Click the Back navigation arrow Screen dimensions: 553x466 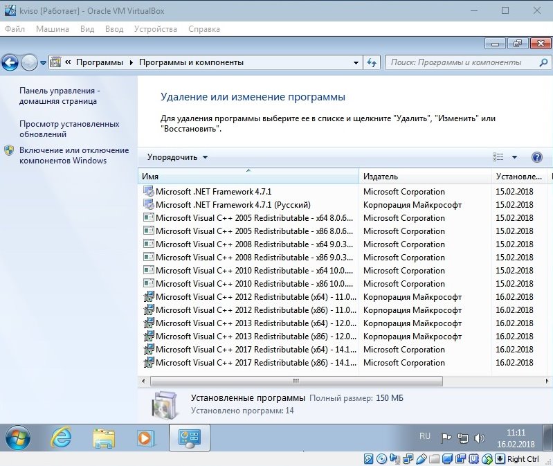[x=10, y=63]
